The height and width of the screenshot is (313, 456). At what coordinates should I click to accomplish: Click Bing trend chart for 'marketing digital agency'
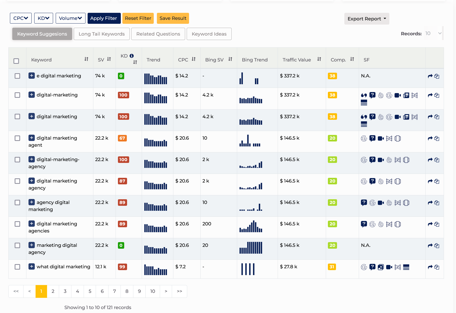[251, 248]
